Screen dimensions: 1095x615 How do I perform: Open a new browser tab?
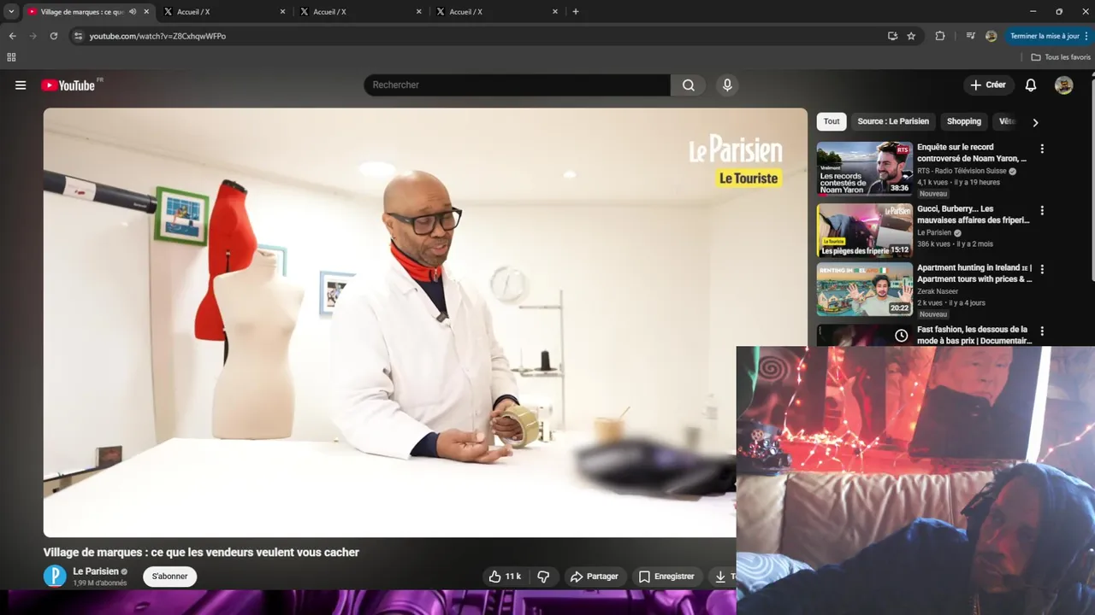click(576, 12)
